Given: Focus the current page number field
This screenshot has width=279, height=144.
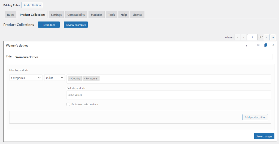Looking at the screenshot, I should pos(252,37).
